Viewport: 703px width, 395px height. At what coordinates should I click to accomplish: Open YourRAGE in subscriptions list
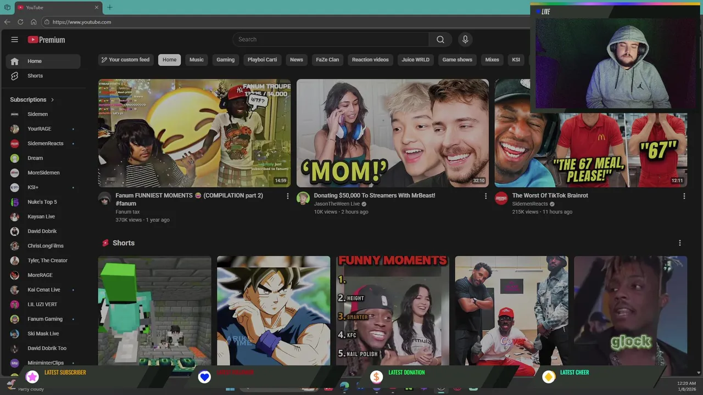(x=43, y=129)
